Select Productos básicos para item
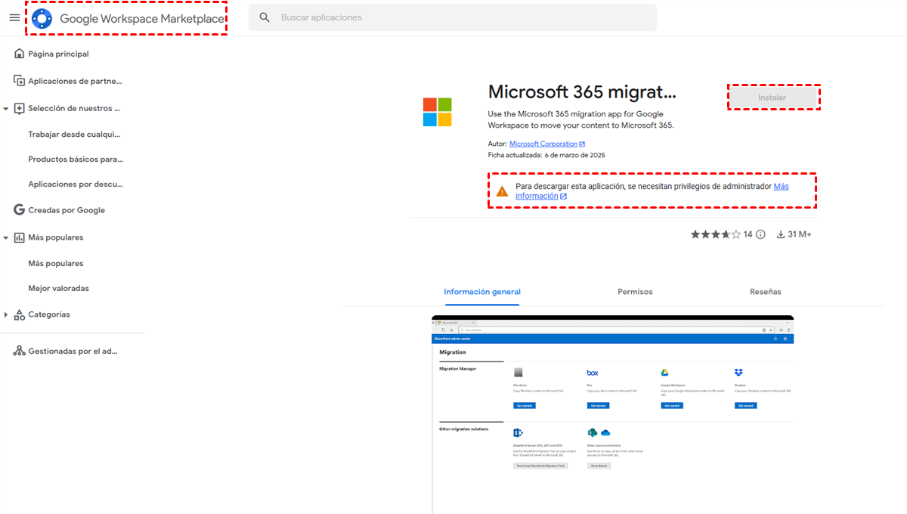The image size is (907, 514). (x=76, y=159)
